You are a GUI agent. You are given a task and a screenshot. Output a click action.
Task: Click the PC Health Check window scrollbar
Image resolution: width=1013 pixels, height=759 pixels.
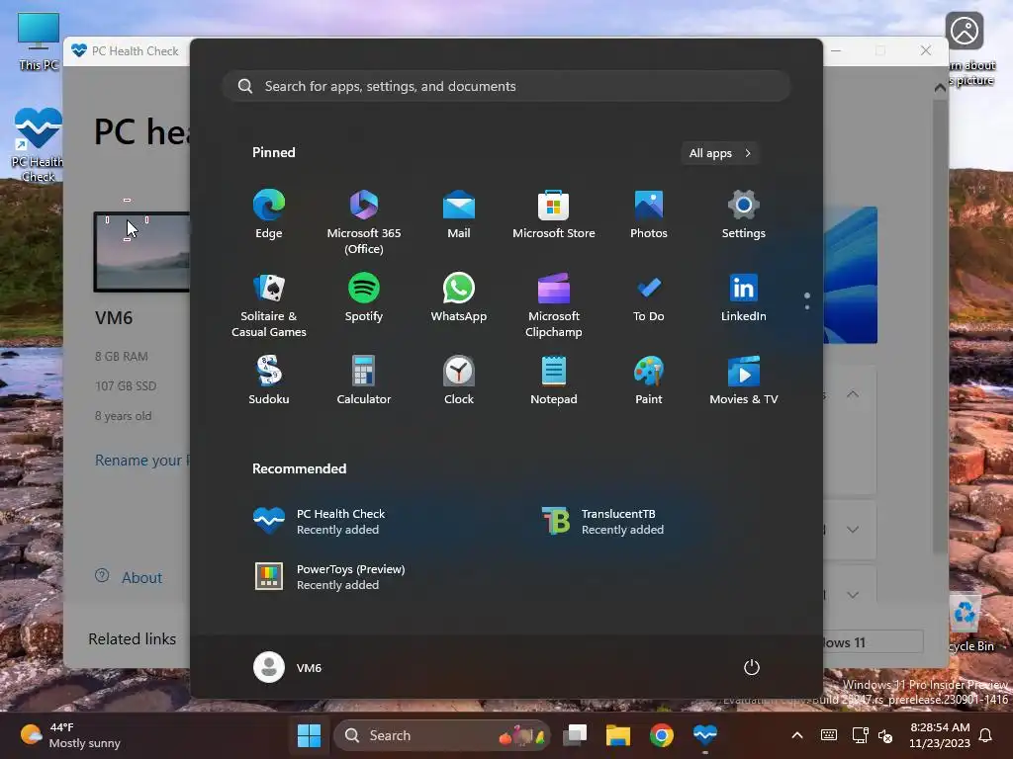click(x=940, y=326)
